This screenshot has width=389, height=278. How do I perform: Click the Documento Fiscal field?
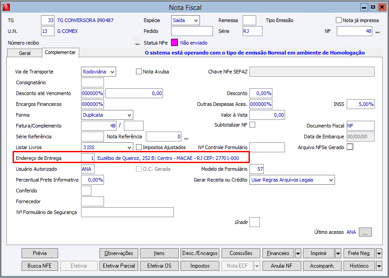pos(361,126)
